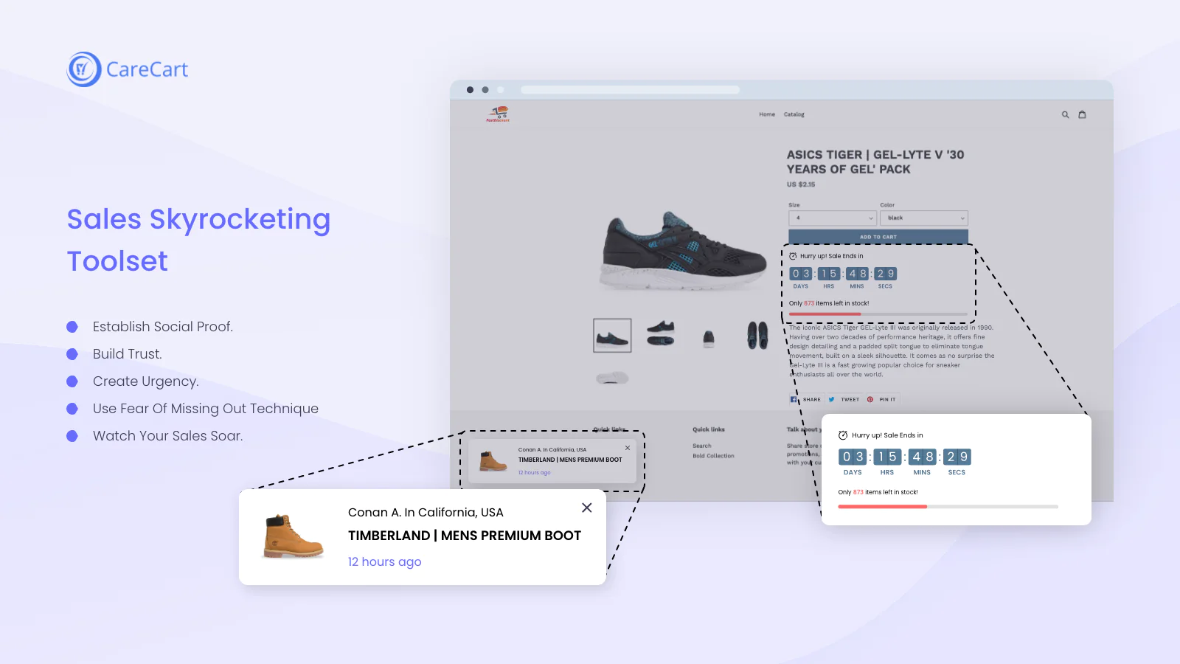Click the product description paragraph
Image resolution: width=1180 pixels, height=664 pixels.
(x=892, y=351)
